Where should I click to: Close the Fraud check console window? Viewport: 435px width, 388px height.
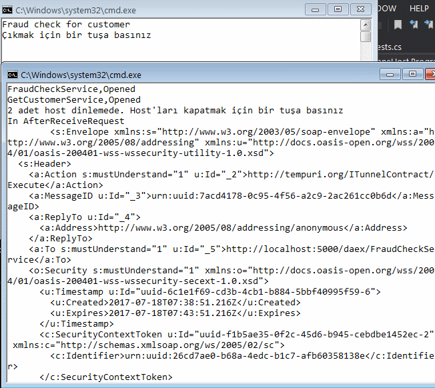point(360,9)
